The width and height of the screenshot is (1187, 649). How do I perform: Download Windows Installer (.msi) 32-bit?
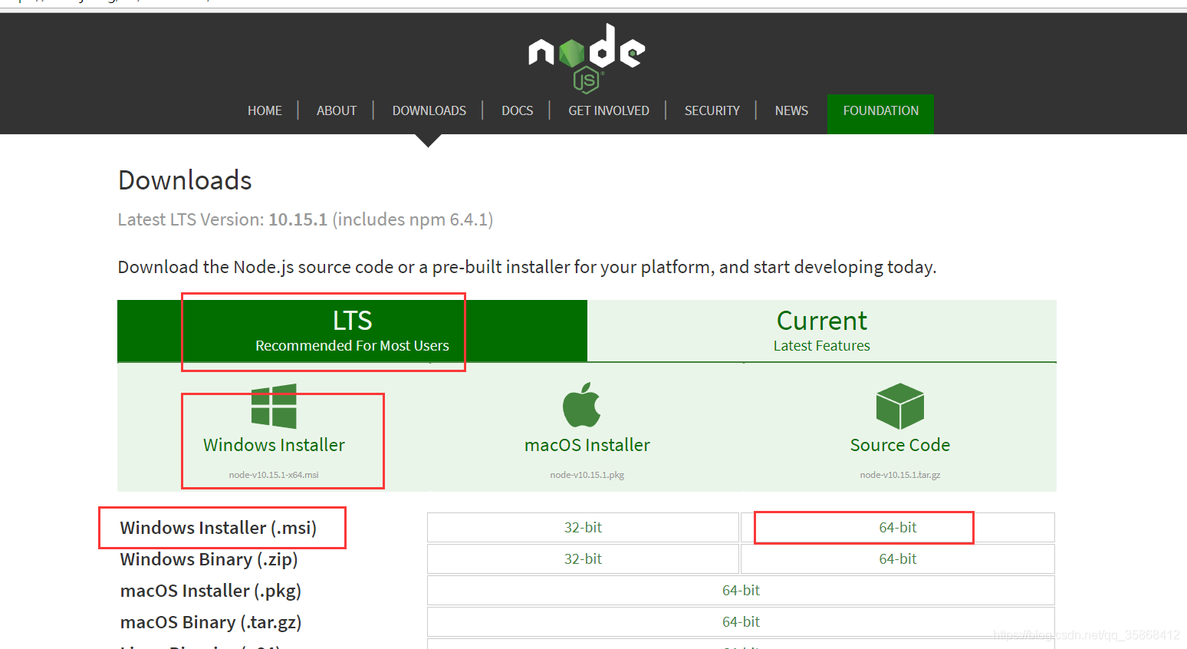click(x=583, y=528)
